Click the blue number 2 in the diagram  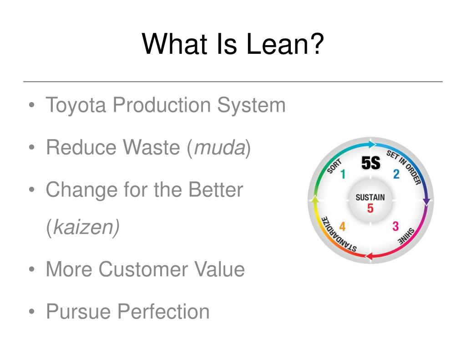tap(396, 175)
